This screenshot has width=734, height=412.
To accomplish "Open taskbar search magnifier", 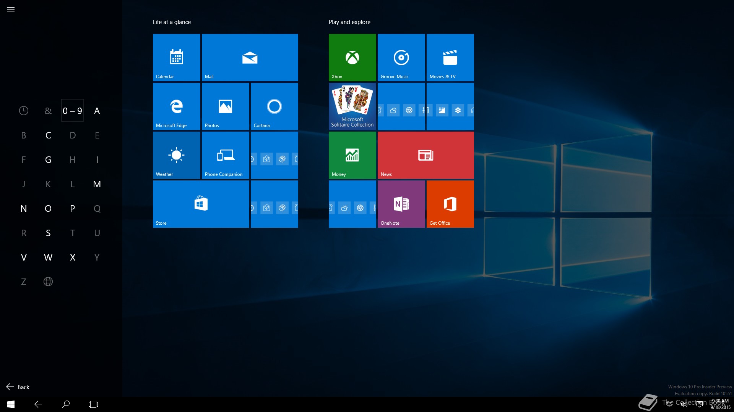I will tap(66, 404).
